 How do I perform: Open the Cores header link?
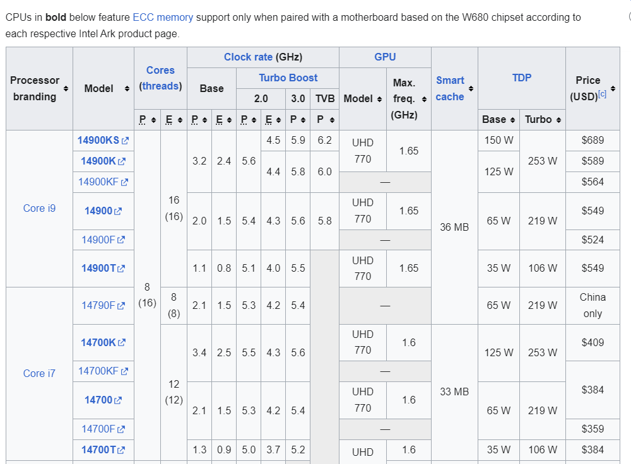160,70
